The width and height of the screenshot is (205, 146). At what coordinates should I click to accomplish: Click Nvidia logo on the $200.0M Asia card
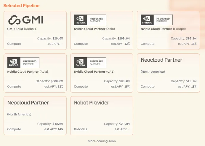coord(80,20)
